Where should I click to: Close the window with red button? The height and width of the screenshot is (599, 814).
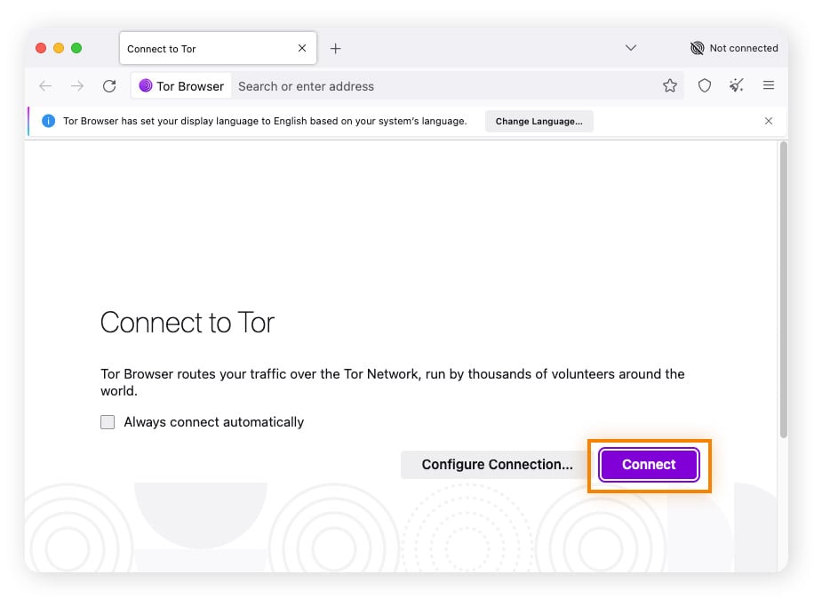(41, 48)
